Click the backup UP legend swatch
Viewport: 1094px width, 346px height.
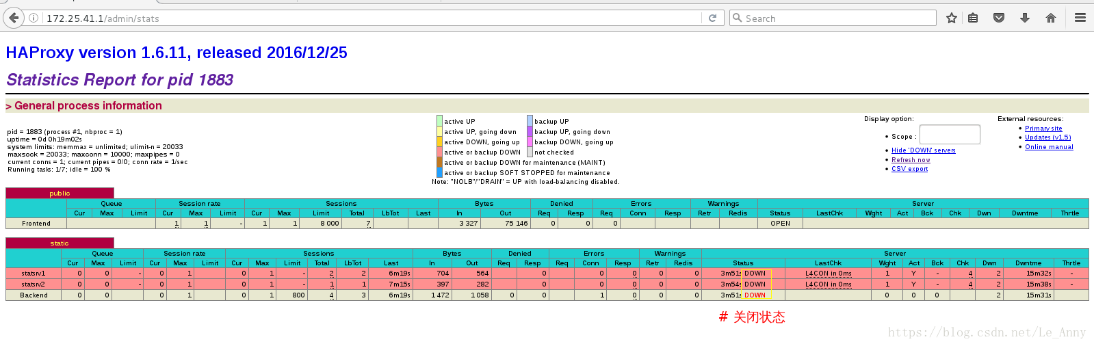point(530,121)
